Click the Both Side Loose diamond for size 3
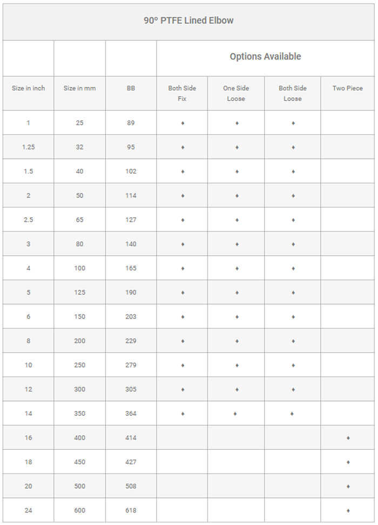378x525 pixels. tap(293, 244)
